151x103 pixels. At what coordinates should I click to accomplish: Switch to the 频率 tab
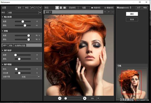[11, 45]
